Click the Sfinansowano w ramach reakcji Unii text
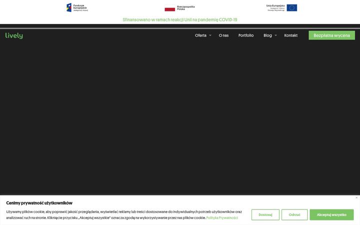 point(180,19)
